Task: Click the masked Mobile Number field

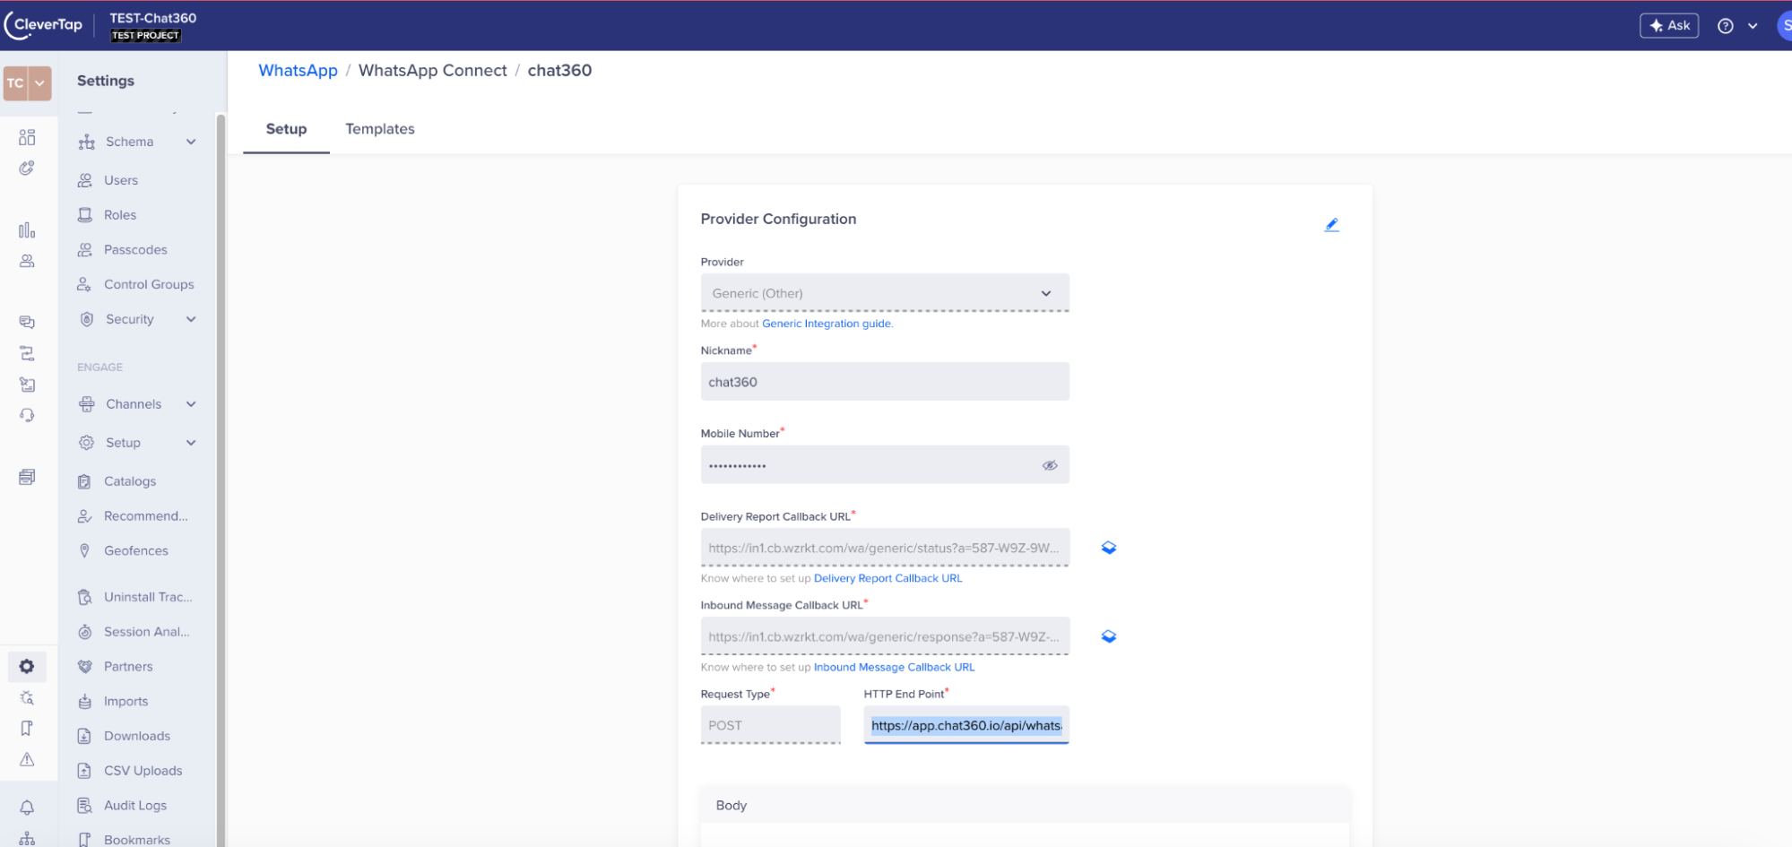Action: (x=885, y=465)
